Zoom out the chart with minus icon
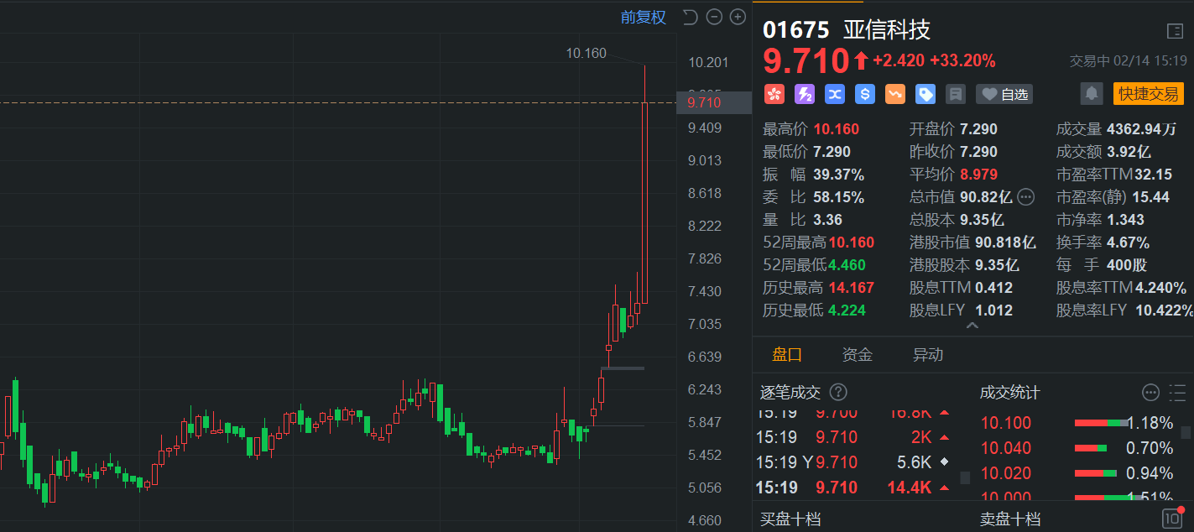1194x532 pixels. 714,17
